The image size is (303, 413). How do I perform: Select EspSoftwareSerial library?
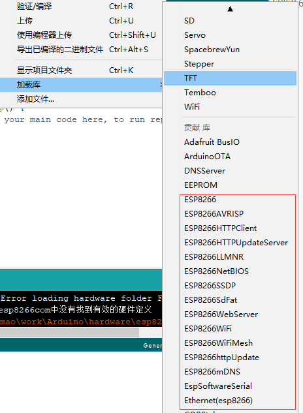231,386
